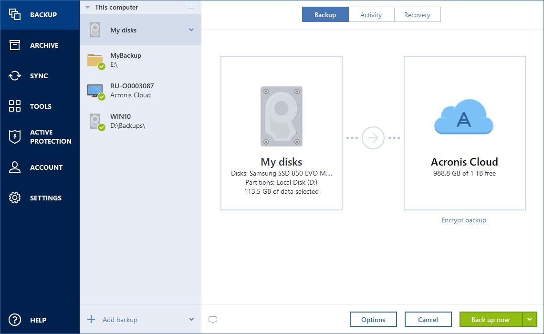Click the Encrypt backup link
This screenshot has width=544, height=334.
(463, 220)
